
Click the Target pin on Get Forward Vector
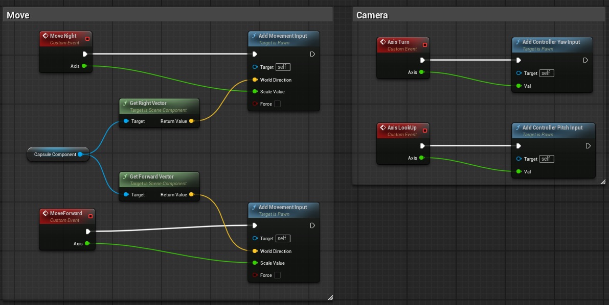click(x=126, y=194)
